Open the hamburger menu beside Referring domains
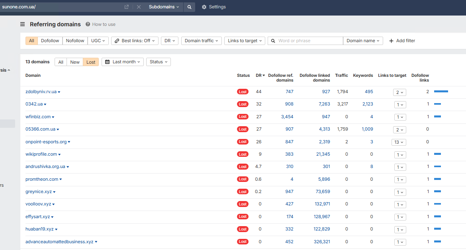This screenshot has width=466, height=250. coord(23,24)
